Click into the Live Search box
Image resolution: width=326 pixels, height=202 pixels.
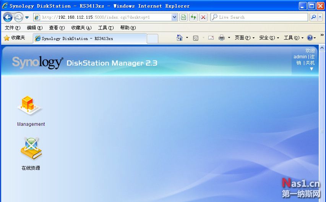pos(259,17)
